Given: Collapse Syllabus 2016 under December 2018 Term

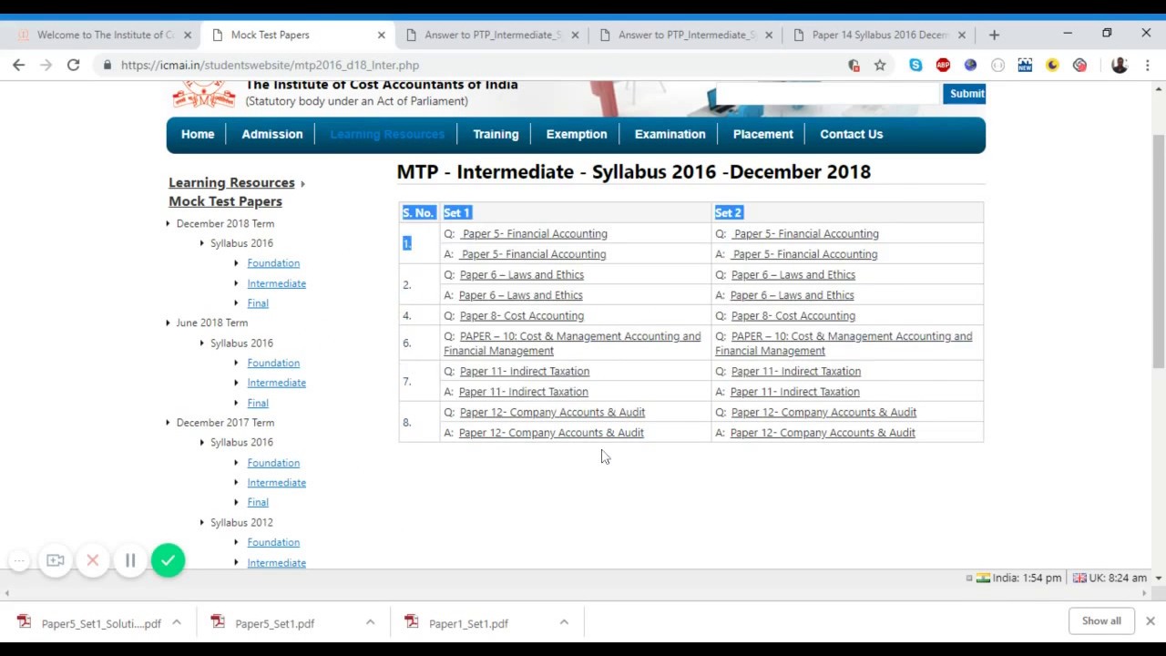Looking at the screenshot, I should (x=202, y=243).
